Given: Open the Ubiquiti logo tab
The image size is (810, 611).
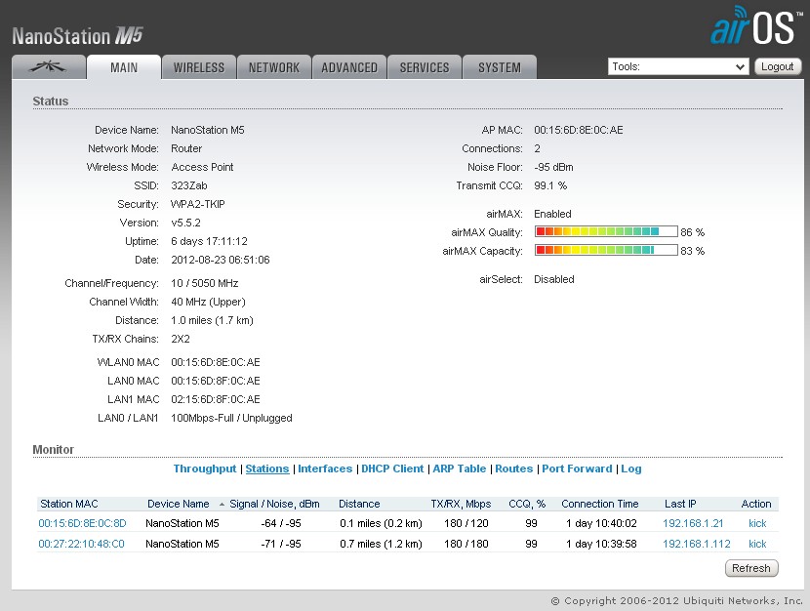Looking at the screenshot, I should tap(48, 67).
